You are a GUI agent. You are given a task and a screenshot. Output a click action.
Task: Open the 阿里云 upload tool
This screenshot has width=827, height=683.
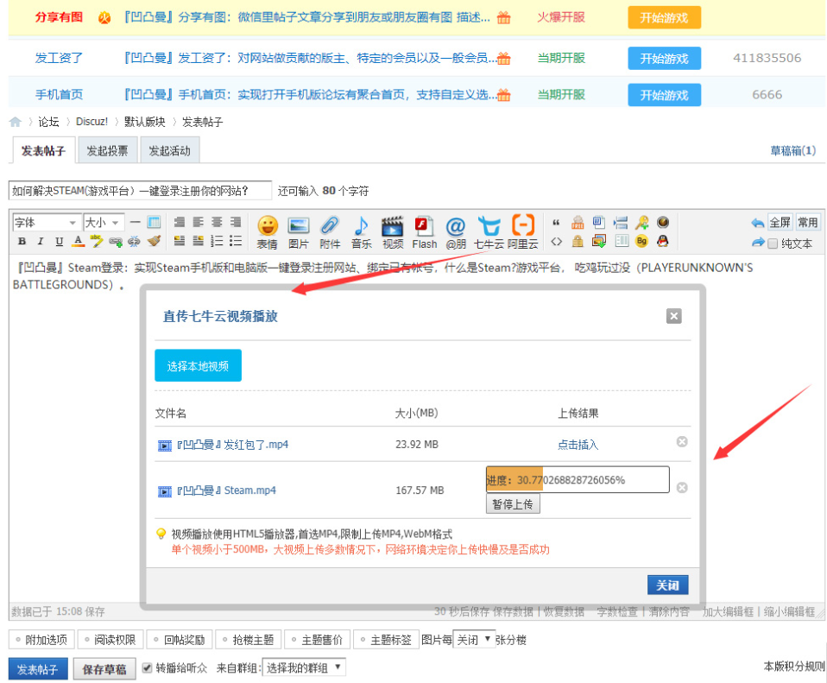(522, 232)
